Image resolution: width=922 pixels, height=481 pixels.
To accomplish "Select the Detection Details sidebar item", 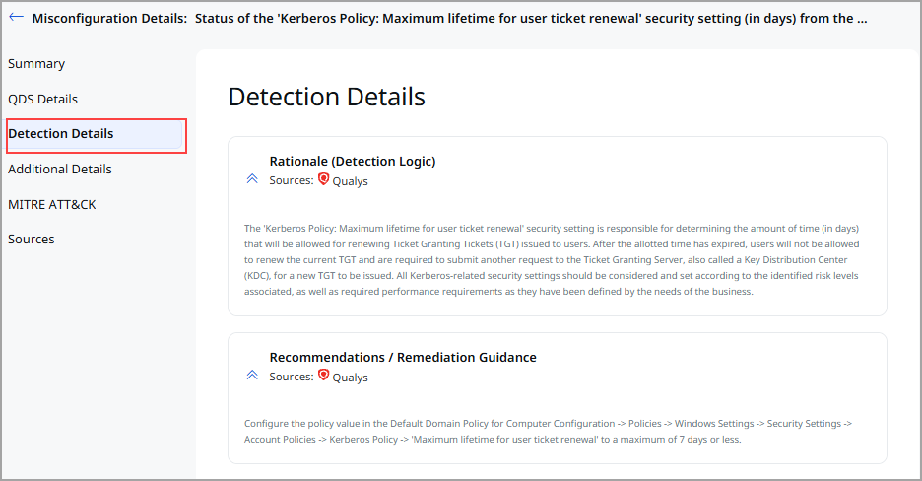I will coord(61,134).
